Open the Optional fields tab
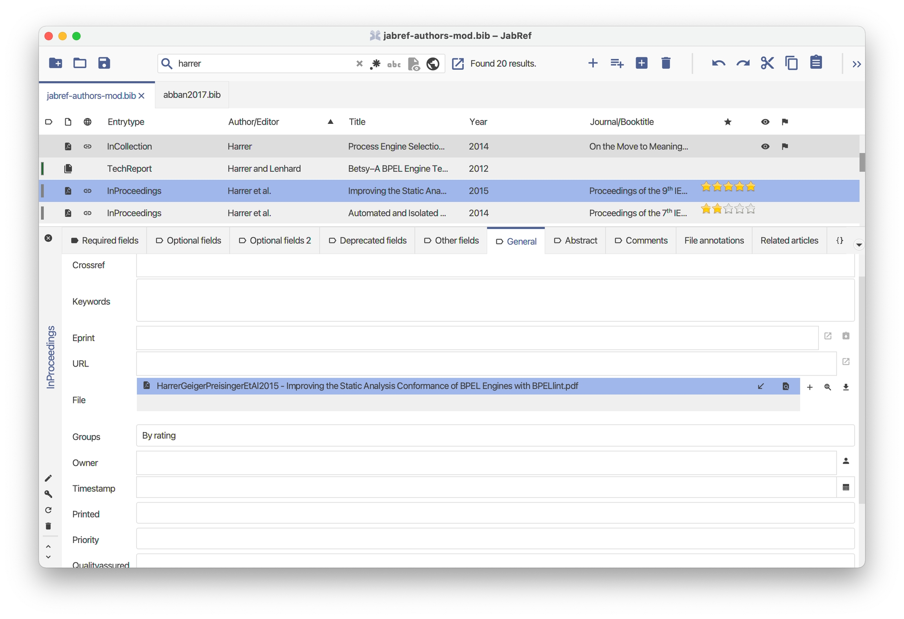The image size is (904, 619). (x=188, y=241)
